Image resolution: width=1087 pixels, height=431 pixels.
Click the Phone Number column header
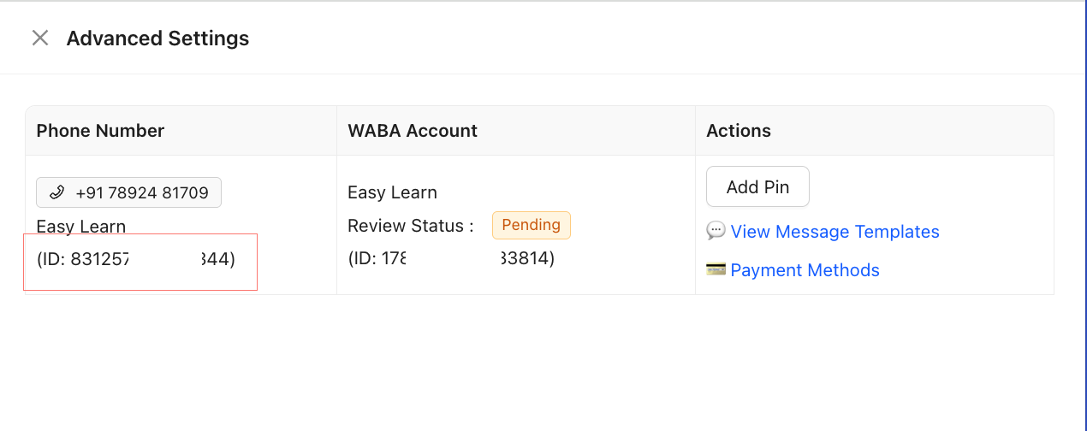100,131
